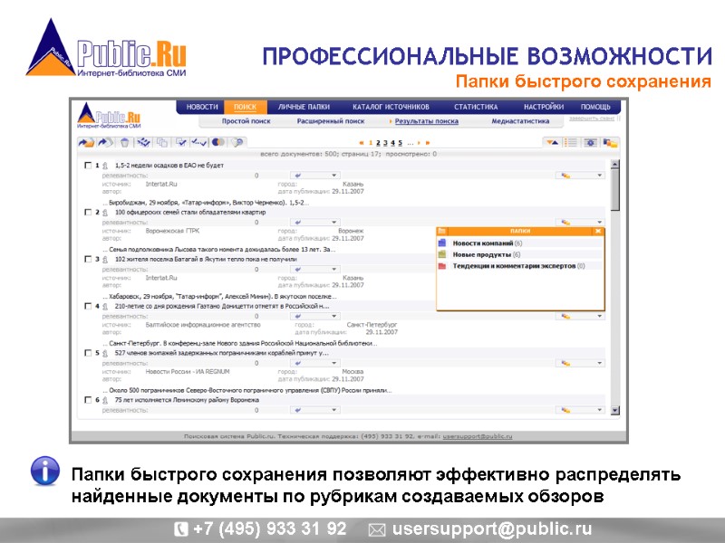This screenshot has width=725, height=543.
Task: Click scrollbar down arrow of results list
Action: pyautogui.click(x=615, y=410)
